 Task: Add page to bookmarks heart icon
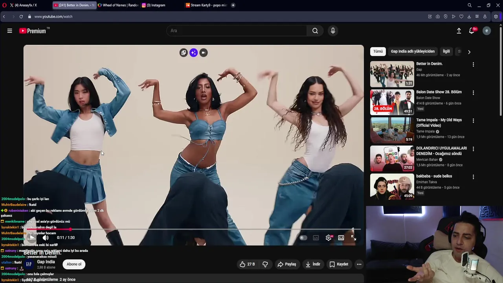click(x=461, y=17)
